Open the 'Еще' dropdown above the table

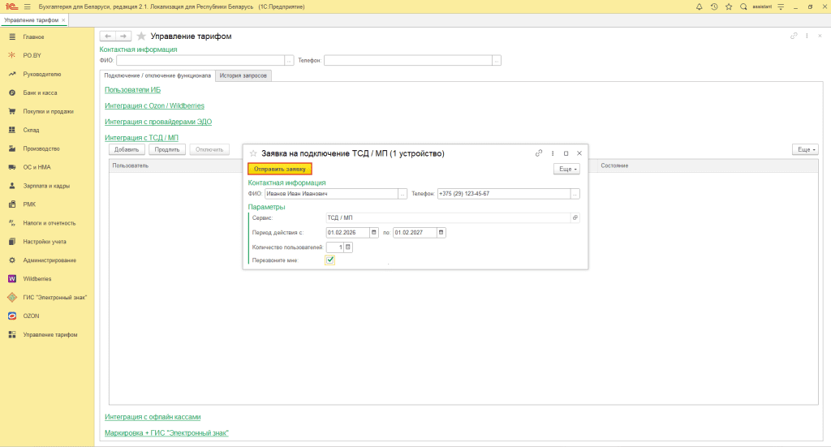(x=805, y=149)
